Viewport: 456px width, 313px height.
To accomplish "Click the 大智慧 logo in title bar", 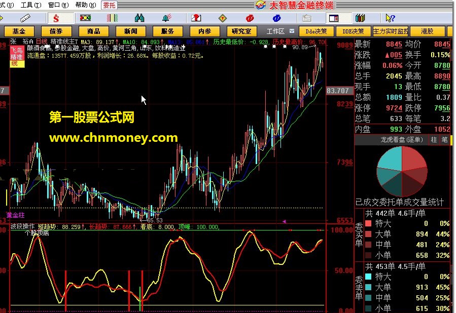I will 261,5.
